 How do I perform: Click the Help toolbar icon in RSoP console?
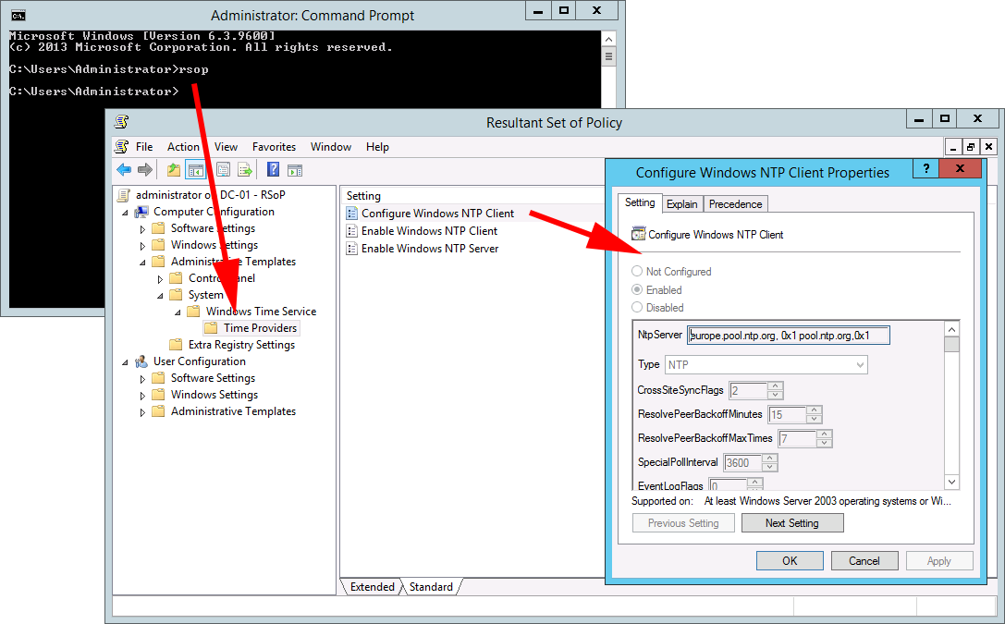[x=272, y=169]
